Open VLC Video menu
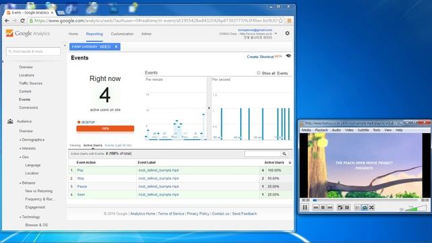This screenshot has height=243, width=432. [x=349, y=130]
